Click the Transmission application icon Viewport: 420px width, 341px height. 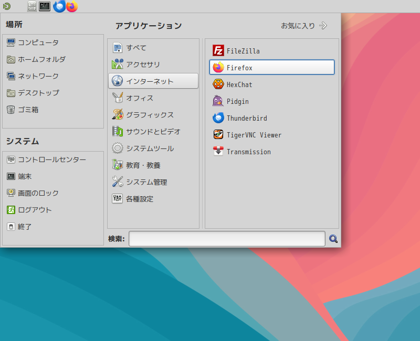point(218,151)
